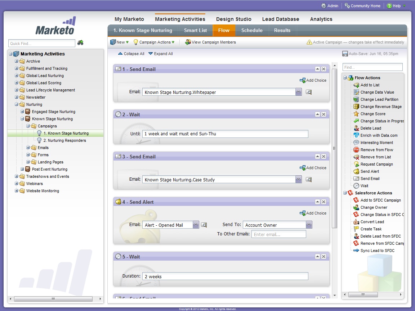Add Choice to step 1 Send Email
The image size is (415, 311).
coord(313,80)
